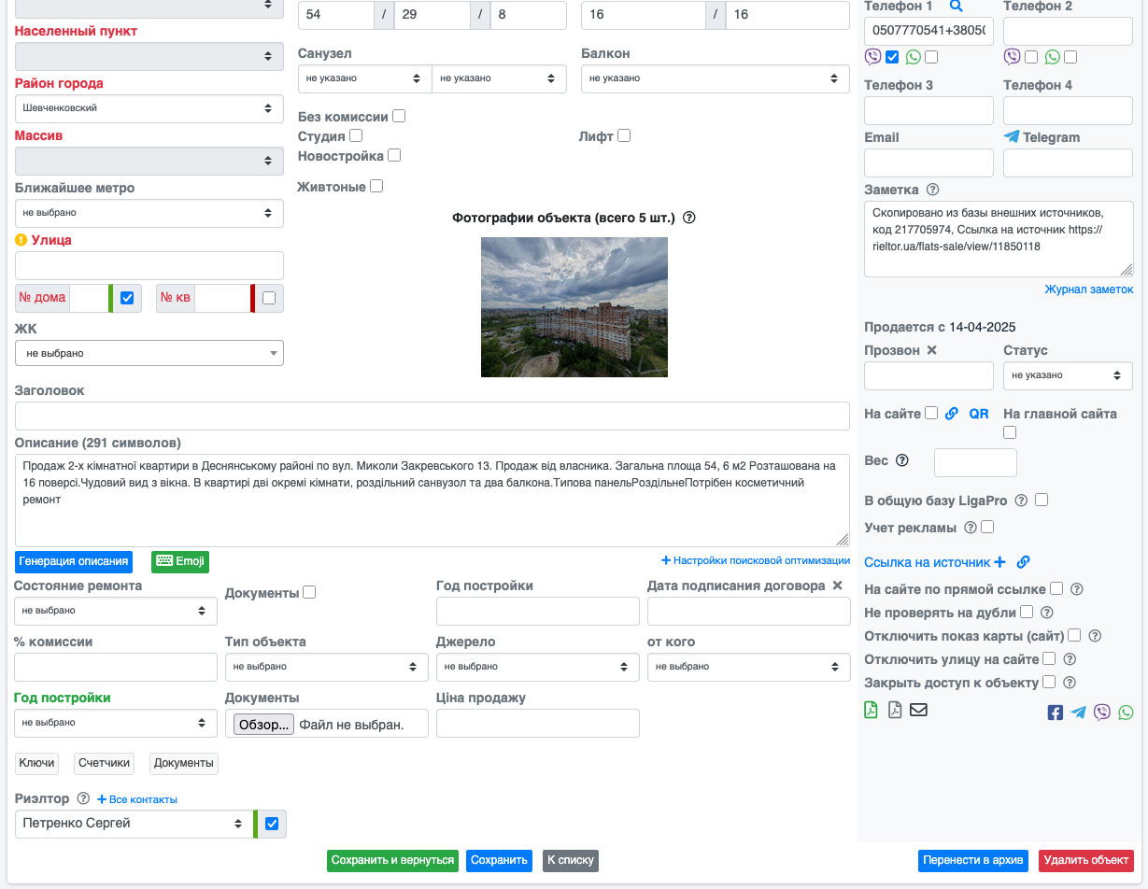Share via WhatsApp icon at panel bottom
The height and width of the screenshot is (889, 1148).
[1126, 713]
